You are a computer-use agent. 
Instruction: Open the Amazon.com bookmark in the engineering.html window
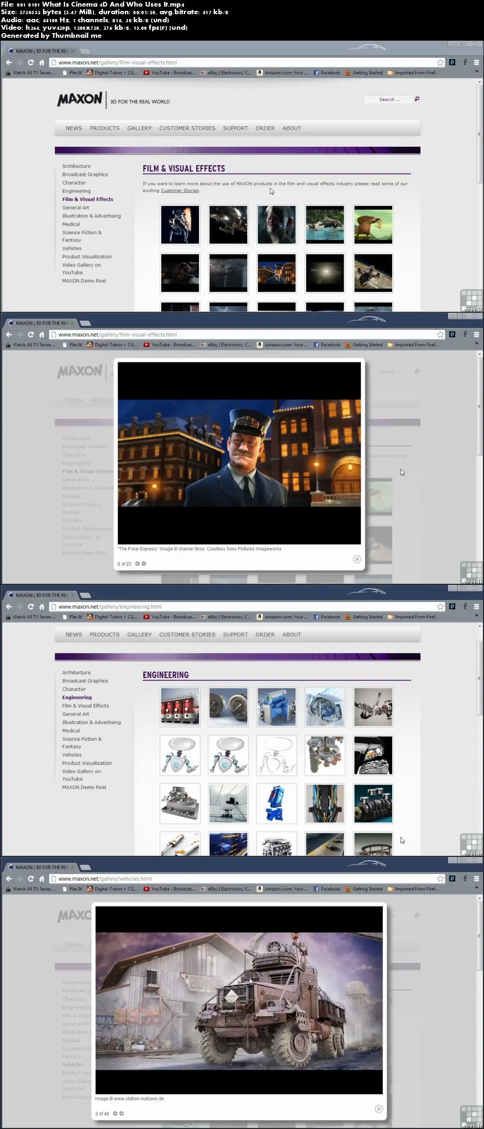point(282,617)
